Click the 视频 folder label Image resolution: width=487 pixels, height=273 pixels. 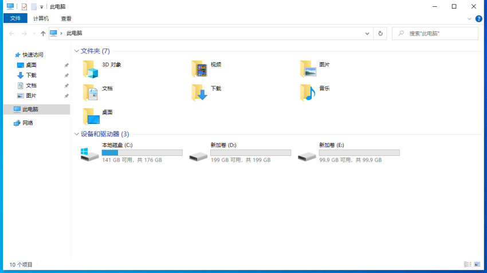pos(216,65)
